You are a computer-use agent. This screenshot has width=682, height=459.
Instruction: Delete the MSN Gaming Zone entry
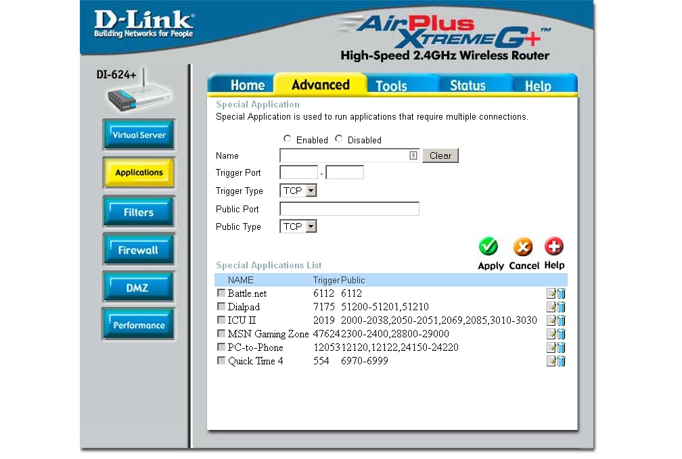561,334
